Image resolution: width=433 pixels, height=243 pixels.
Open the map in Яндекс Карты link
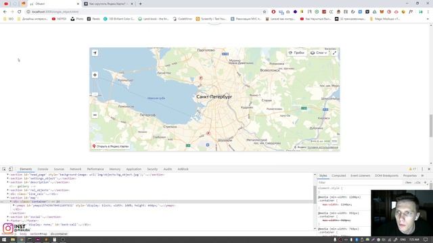(x=111, y=146)
